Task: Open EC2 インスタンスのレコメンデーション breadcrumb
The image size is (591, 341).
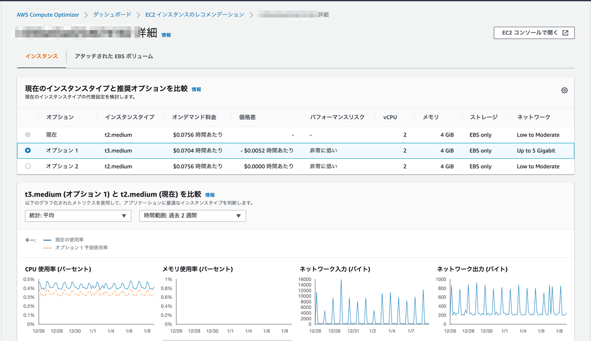Action: tap(195, 15)
